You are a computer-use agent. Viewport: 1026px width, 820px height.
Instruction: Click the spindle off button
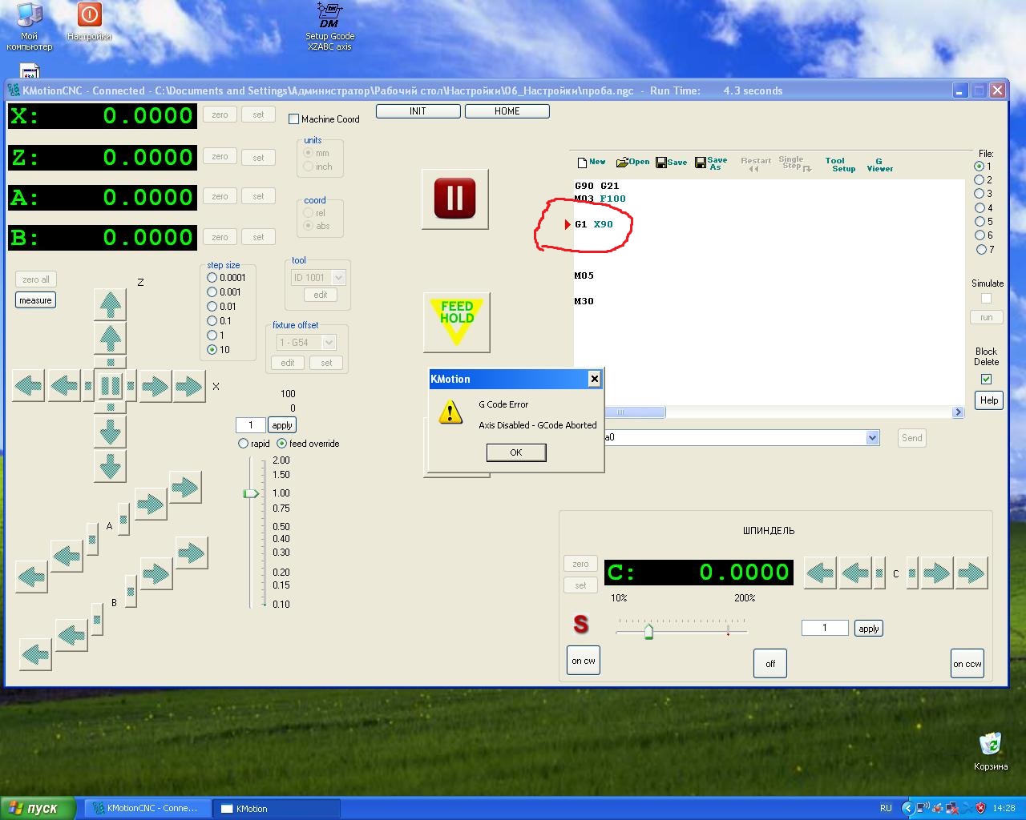[770, 663]
